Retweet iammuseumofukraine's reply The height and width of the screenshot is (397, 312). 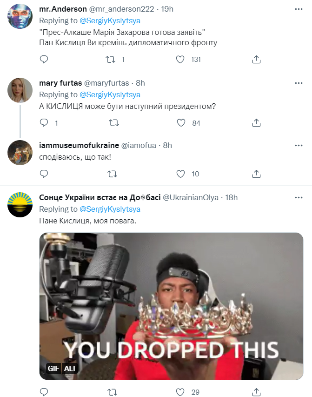coord(112,174)
